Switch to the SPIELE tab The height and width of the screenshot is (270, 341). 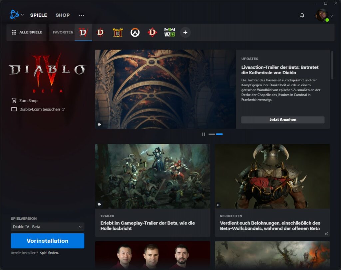pos(39,15)
